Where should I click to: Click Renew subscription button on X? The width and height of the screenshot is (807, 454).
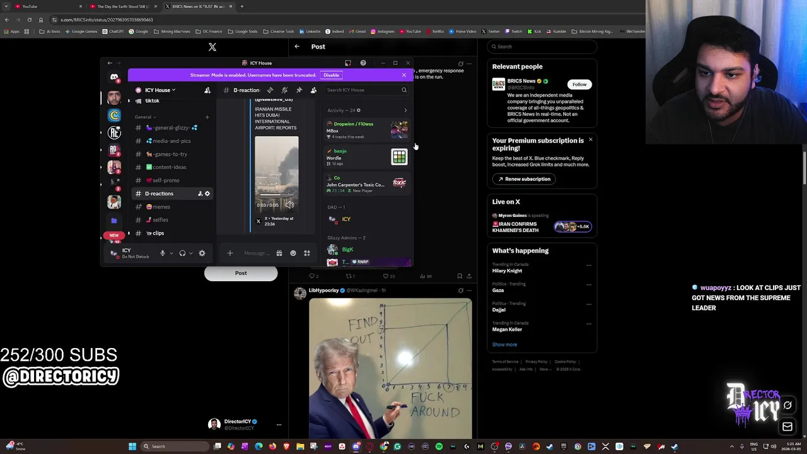click(x=524, y=179)
